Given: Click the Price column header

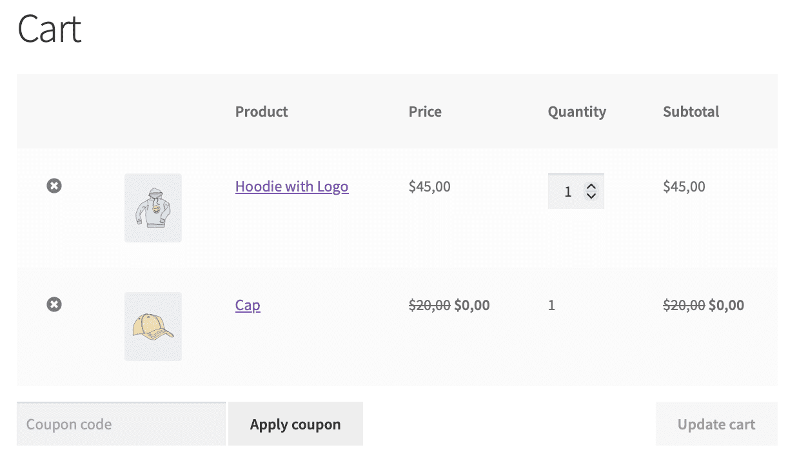Looking at the screenshot, I should pyautogui.click(x=425, y=112).
